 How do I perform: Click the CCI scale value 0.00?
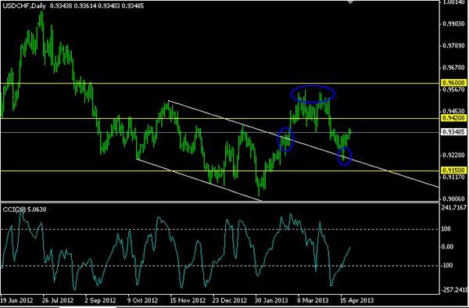(447, 247)
